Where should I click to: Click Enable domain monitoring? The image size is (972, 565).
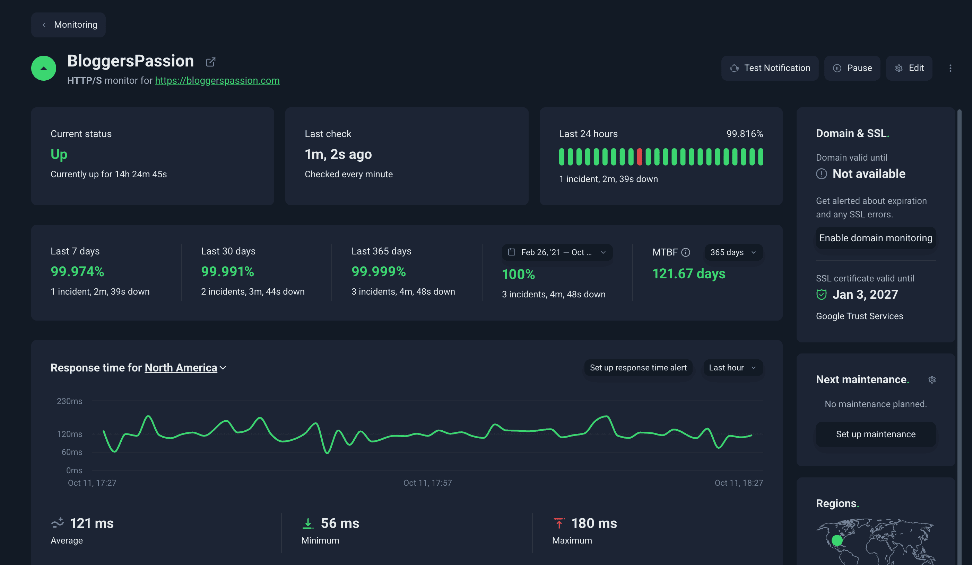point(876,238)
